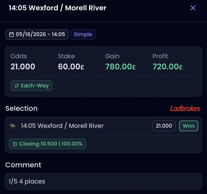Click the Ladbrokes bookmaker logo
This screenshot has width=207, height=194.
[185, 109]
